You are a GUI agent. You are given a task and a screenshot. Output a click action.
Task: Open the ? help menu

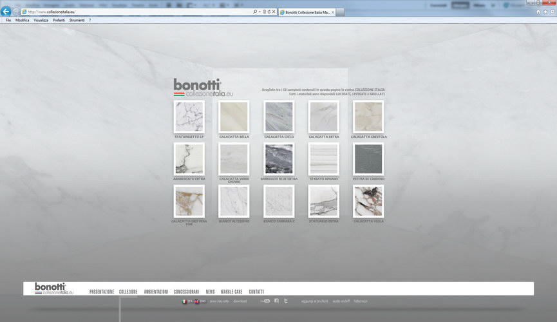point(90,20)
